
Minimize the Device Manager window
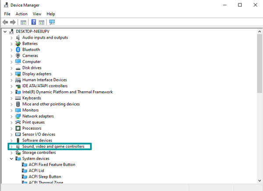[225, 5]
